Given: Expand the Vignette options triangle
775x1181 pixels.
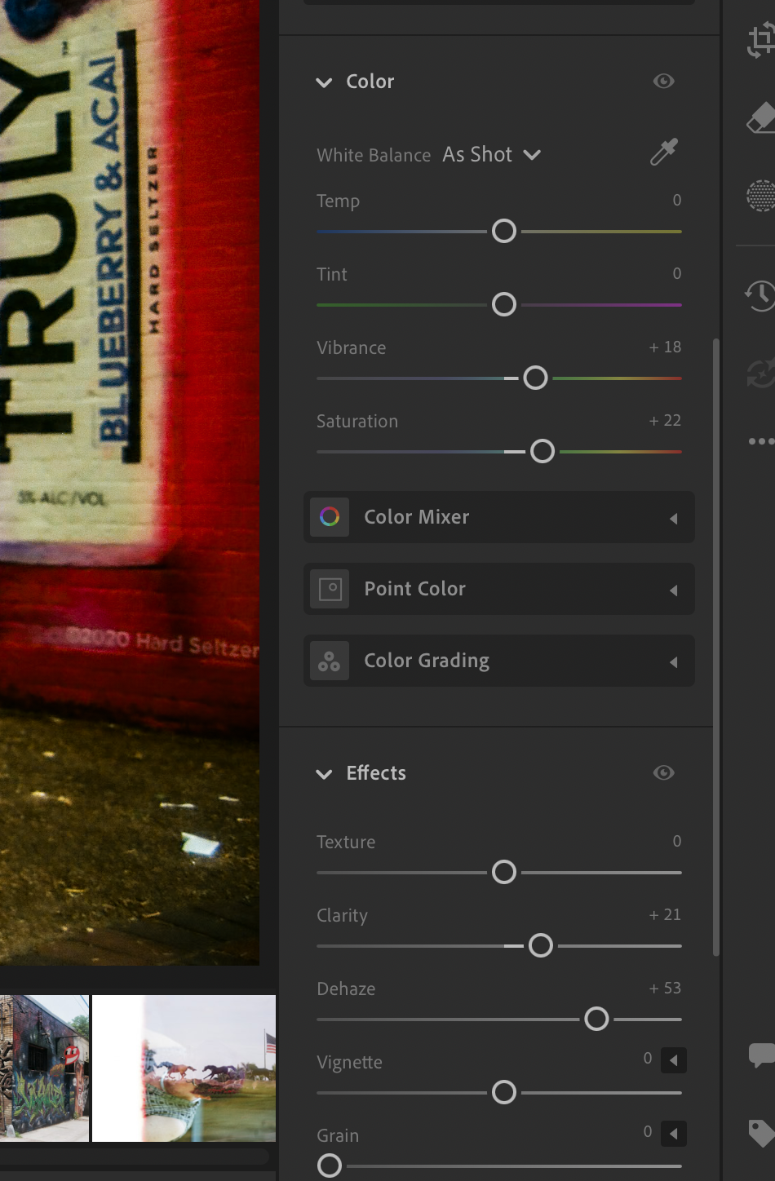Looking at the screenshot, I should click(x=673, y=1060).
